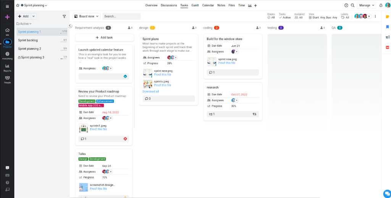Click the filter funnel icon
Viewport: 391px width, 198px height.
point(64,16)
